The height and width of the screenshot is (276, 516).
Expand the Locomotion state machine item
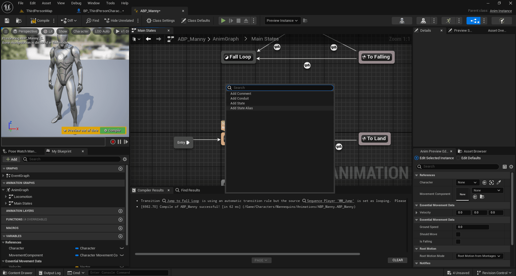[6, 197]
